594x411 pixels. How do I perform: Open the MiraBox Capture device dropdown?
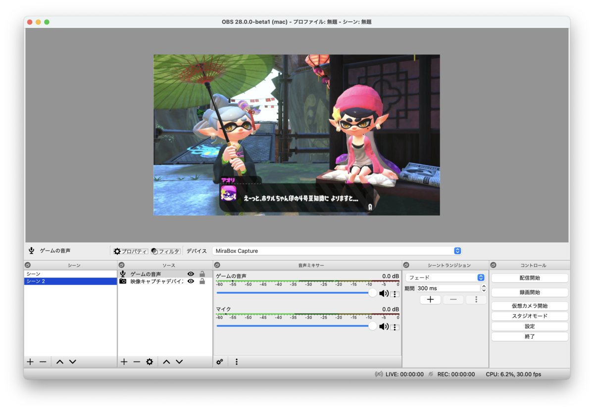point(337,251)
